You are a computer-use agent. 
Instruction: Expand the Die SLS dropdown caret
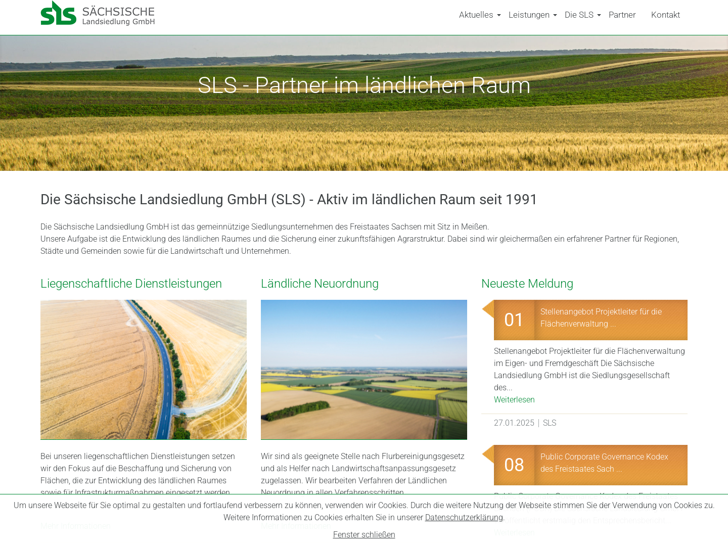coord(599,16)
